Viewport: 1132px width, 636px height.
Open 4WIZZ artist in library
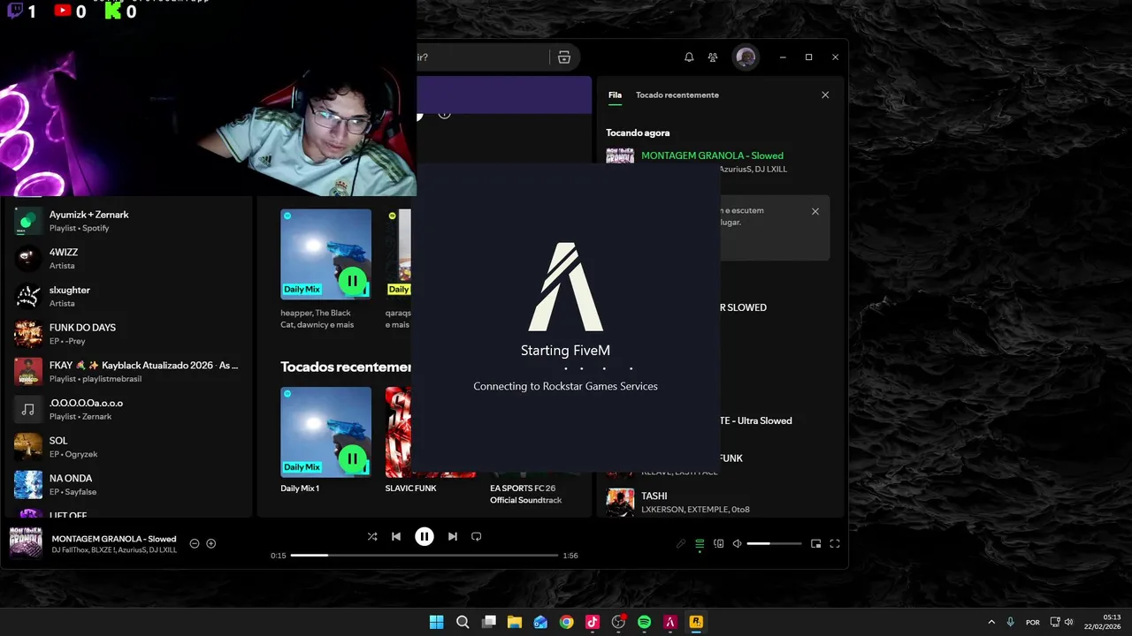[128, 259]
